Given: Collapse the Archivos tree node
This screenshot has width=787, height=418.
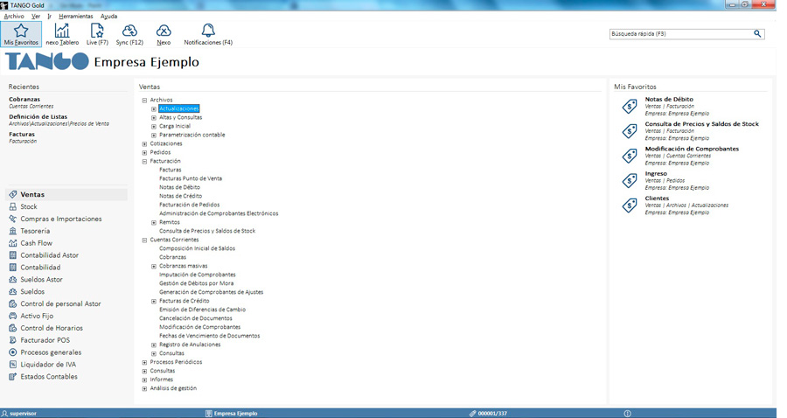Looking at the screenshot, I should [144, 101].
